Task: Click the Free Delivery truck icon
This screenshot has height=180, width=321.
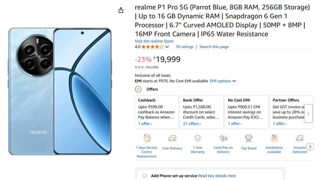Action: (172, 138)
